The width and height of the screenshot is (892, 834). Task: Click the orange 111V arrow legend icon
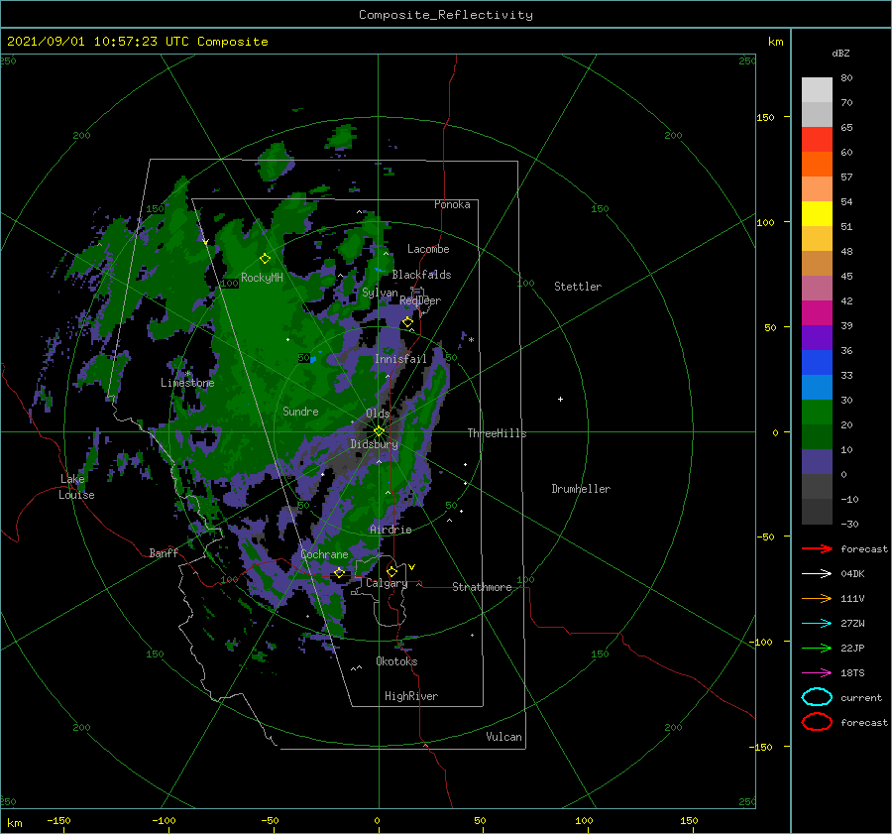tap(817, 598)
